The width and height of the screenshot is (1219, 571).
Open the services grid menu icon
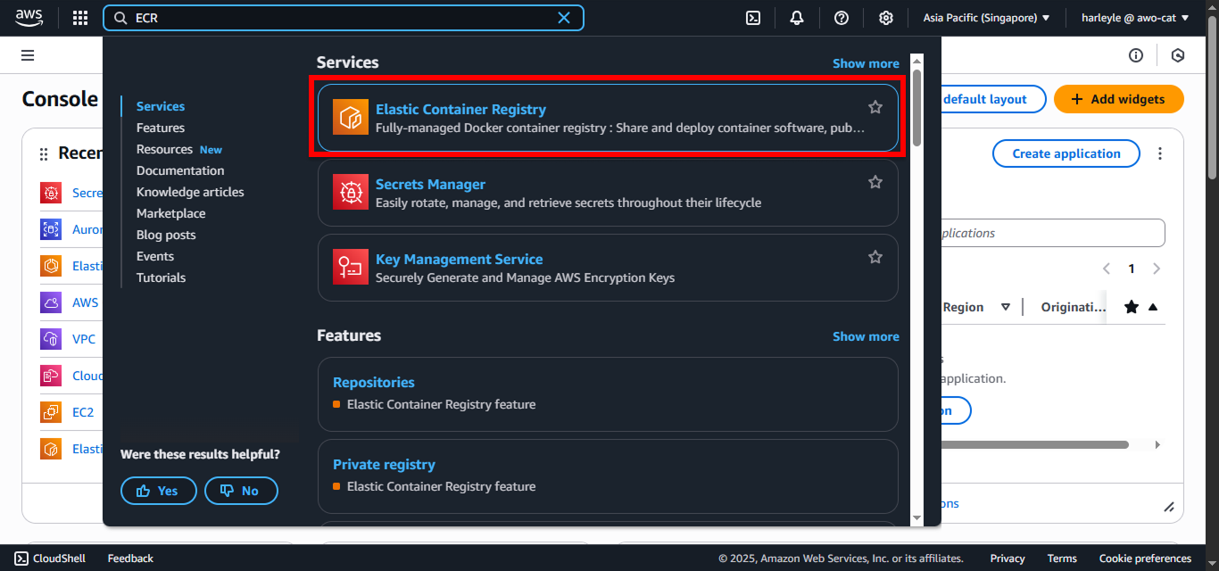point(80,18)
